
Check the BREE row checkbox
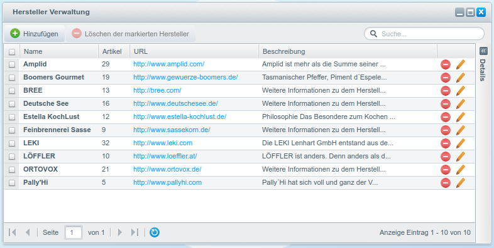(x=12, y=91)
